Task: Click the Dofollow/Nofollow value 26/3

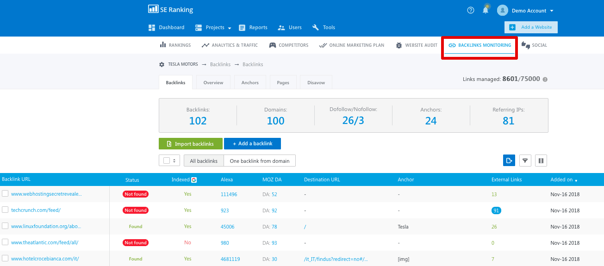Action: click(x=353, y=121)
